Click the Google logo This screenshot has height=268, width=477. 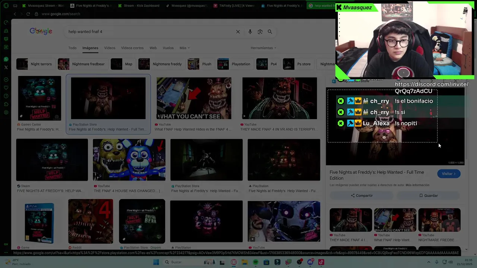coord(41,32)
